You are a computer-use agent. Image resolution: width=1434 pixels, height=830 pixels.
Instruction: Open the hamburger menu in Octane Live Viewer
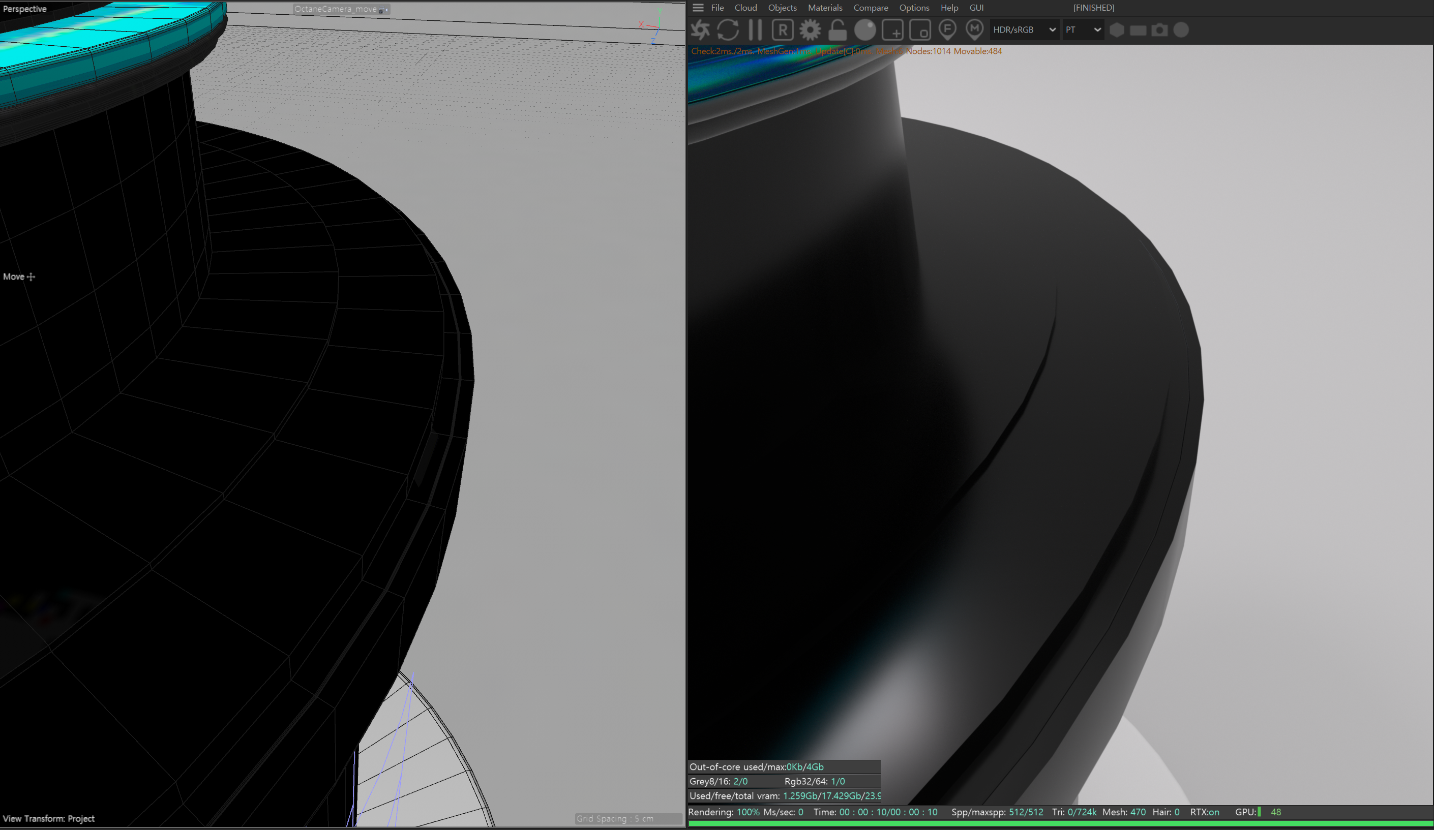[698, 8]
